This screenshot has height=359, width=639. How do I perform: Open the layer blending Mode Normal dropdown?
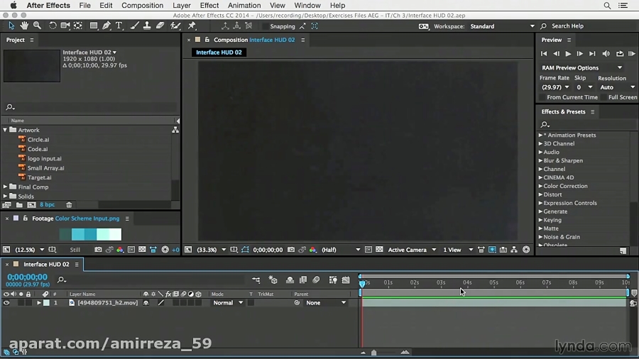tap(228, 302)
